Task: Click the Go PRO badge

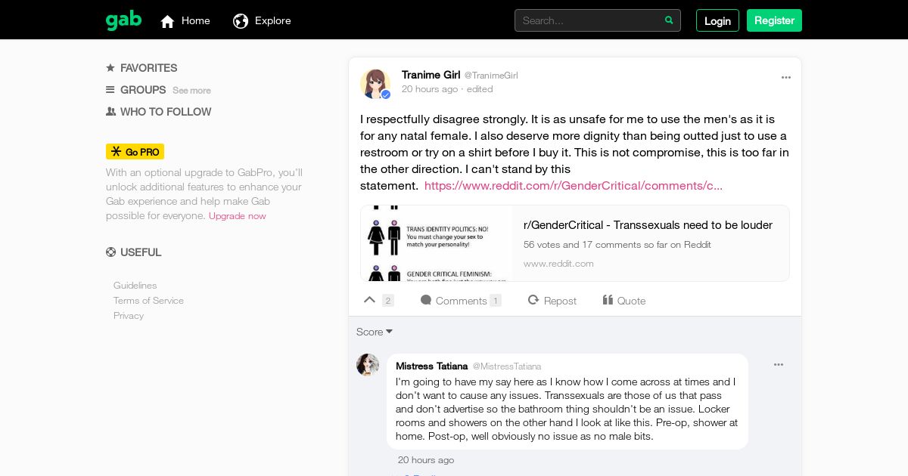Action: pos(135,152)
